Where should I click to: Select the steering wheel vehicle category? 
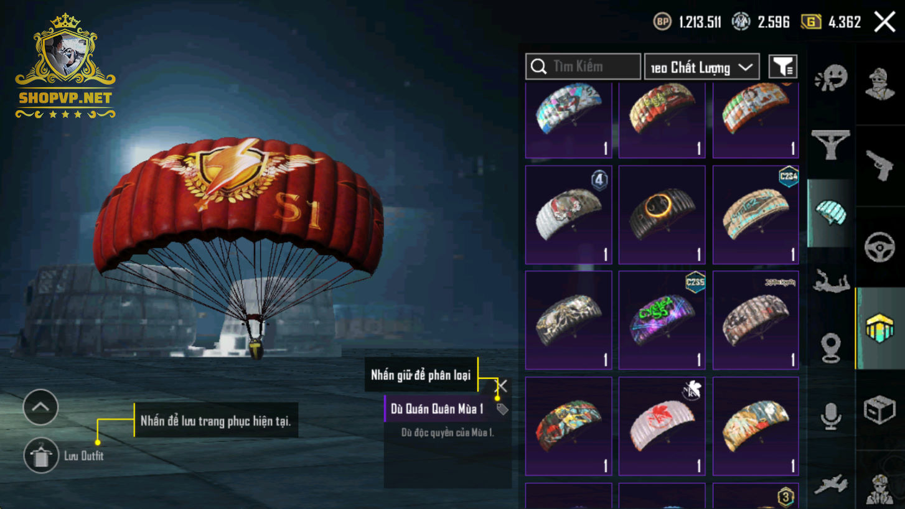[x=880, y=247]
